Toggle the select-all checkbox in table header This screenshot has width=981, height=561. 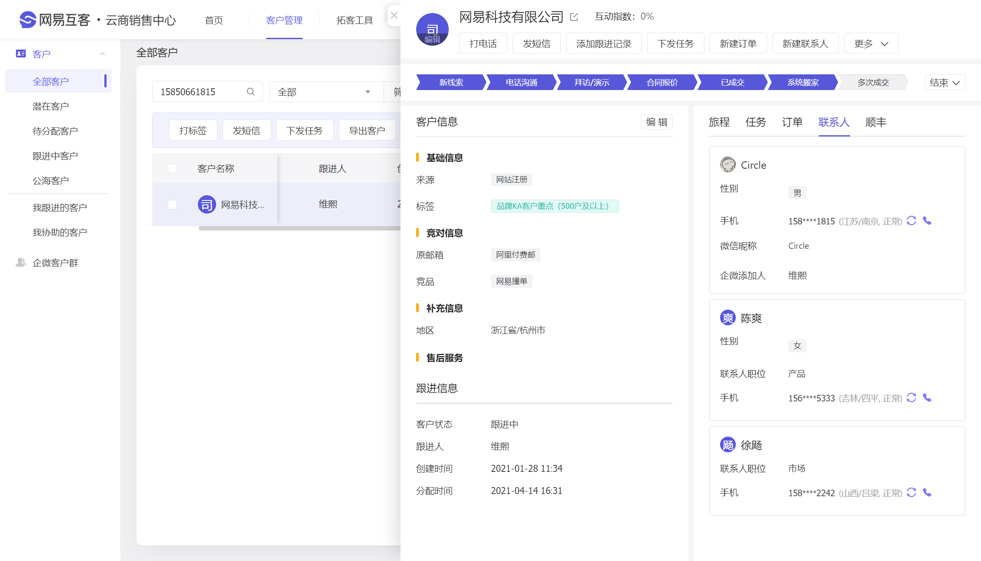(172, 168)
